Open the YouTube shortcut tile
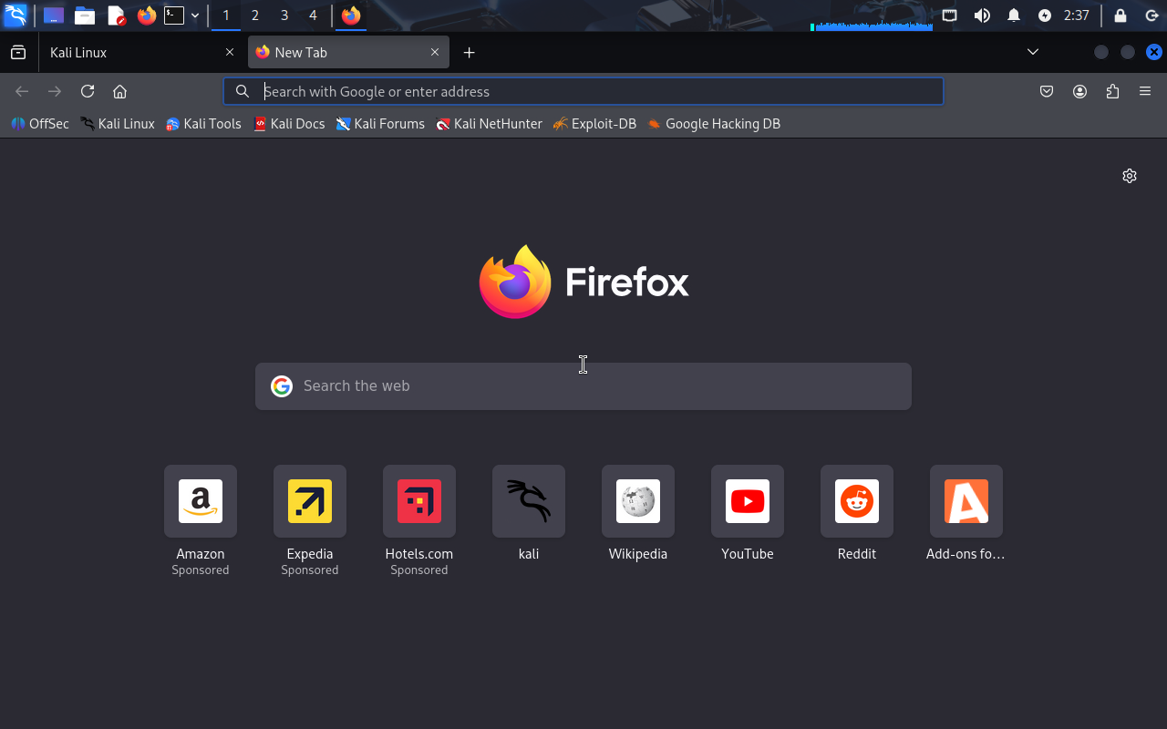 [748, 501]
